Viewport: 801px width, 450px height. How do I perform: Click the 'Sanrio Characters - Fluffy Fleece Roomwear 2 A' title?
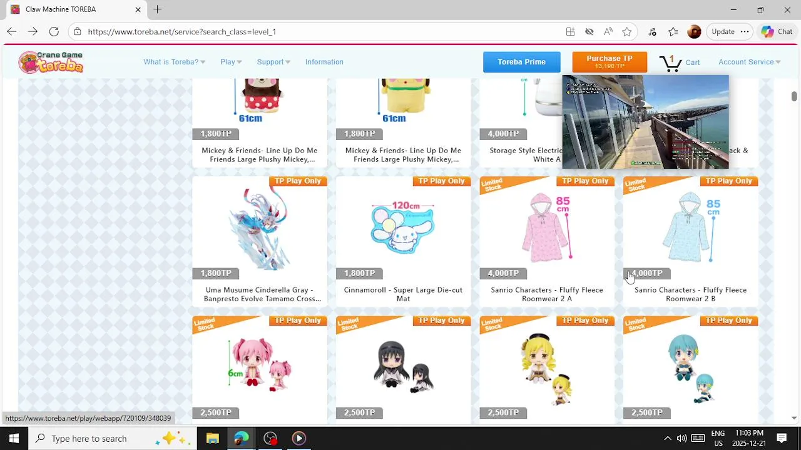tap(547, 294)
